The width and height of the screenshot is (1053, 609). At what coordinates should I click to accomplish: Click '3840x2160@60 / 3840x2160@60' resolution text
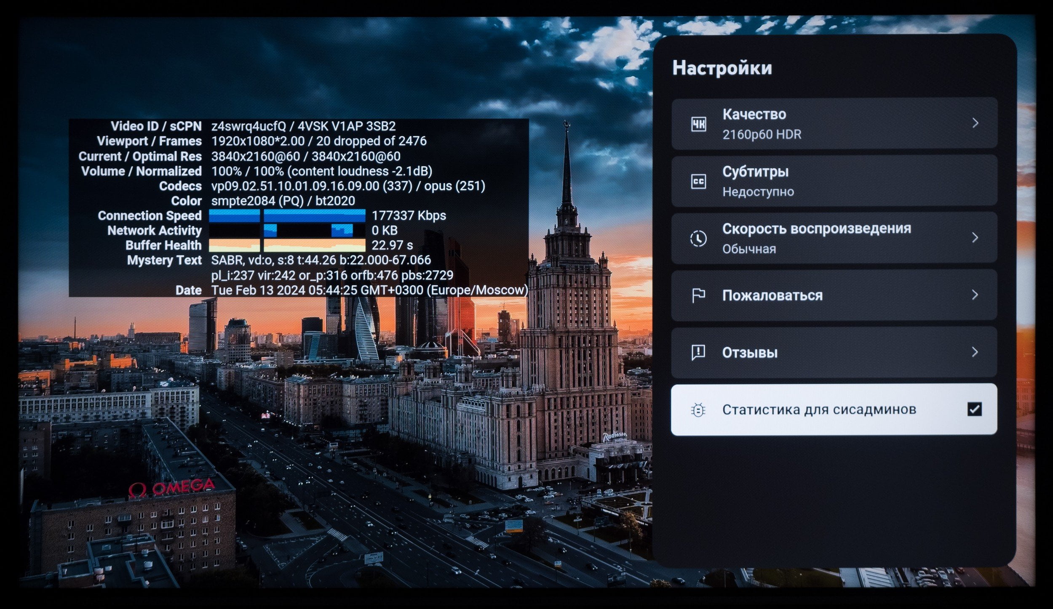306,156
